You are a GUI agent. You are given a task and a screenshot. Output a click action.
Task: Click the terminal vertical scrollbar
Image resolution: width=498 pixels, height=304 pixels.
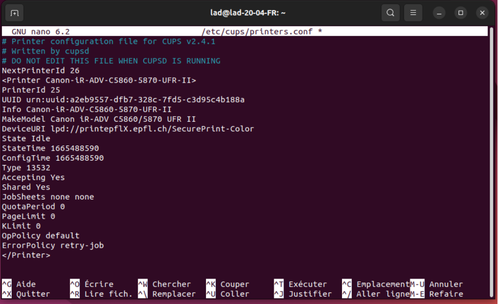click(492, 162)
